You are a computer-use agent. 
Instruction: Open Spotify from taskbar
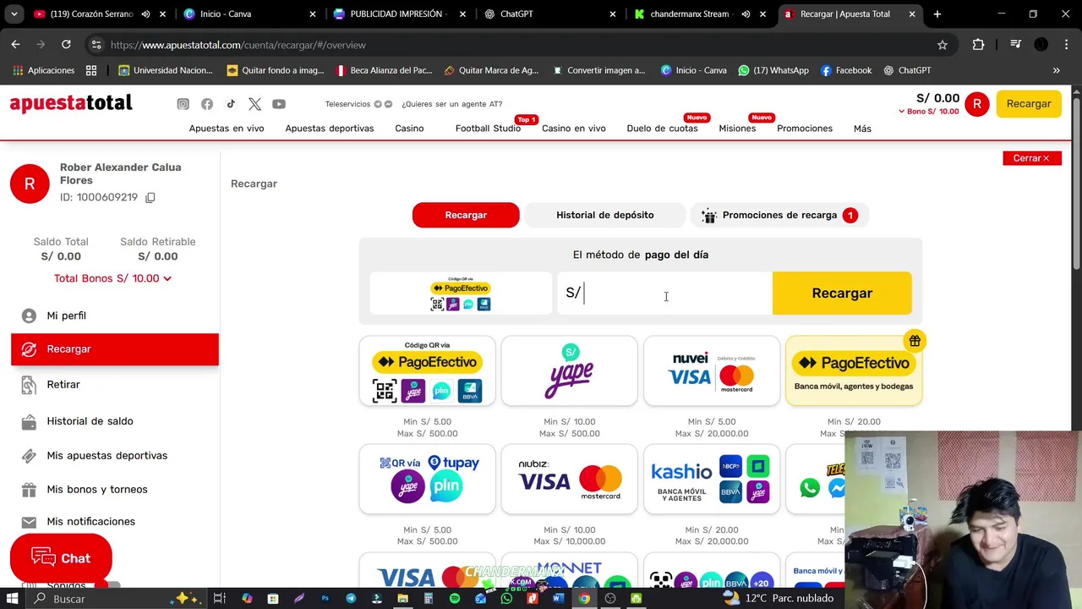[x=455, y=598]
